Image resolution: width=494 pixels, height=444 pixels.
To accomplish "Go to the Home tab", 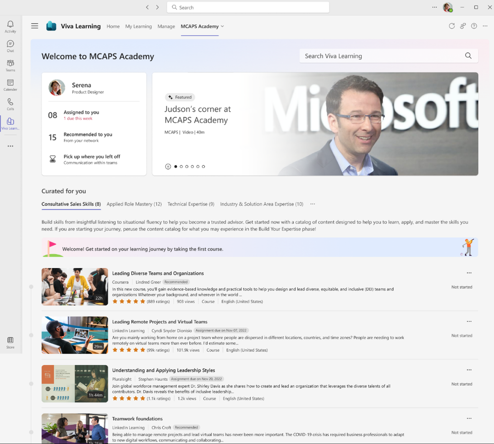I will click(113, 27).
